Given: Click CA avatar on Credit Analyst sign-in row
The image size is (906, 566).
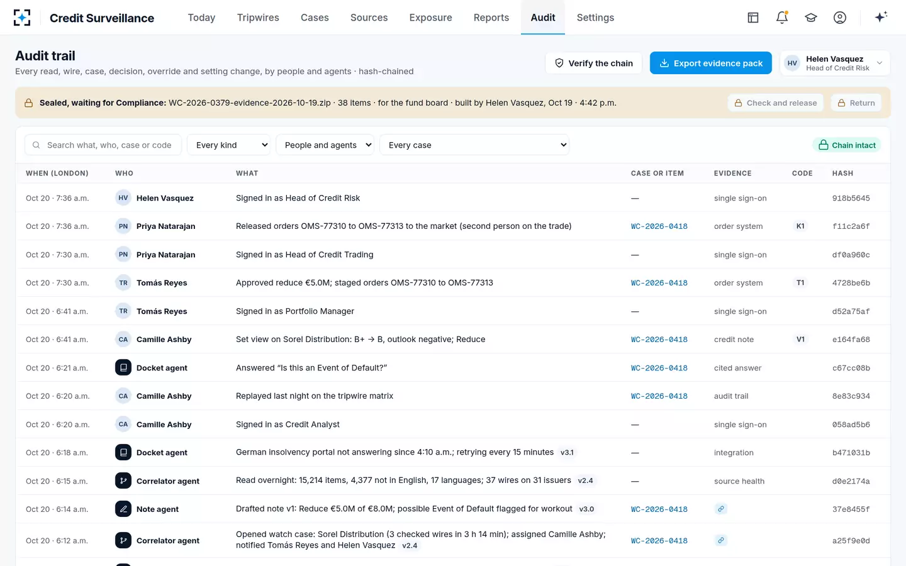Looking at the screenshot, I should click(123, 424).
